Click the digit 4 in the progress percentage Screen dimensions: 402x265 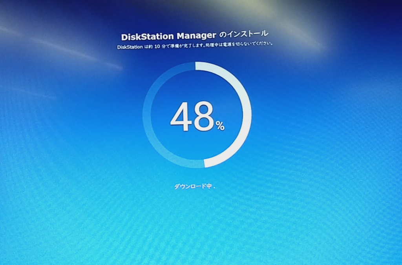181,117
